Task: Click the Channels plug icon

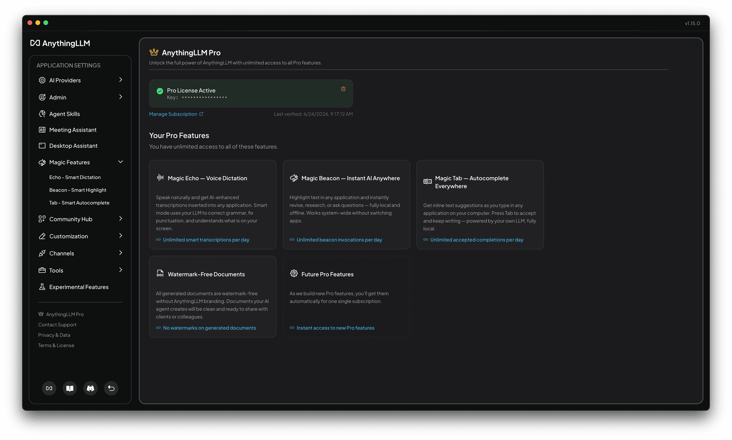Action: click(42, 253)
